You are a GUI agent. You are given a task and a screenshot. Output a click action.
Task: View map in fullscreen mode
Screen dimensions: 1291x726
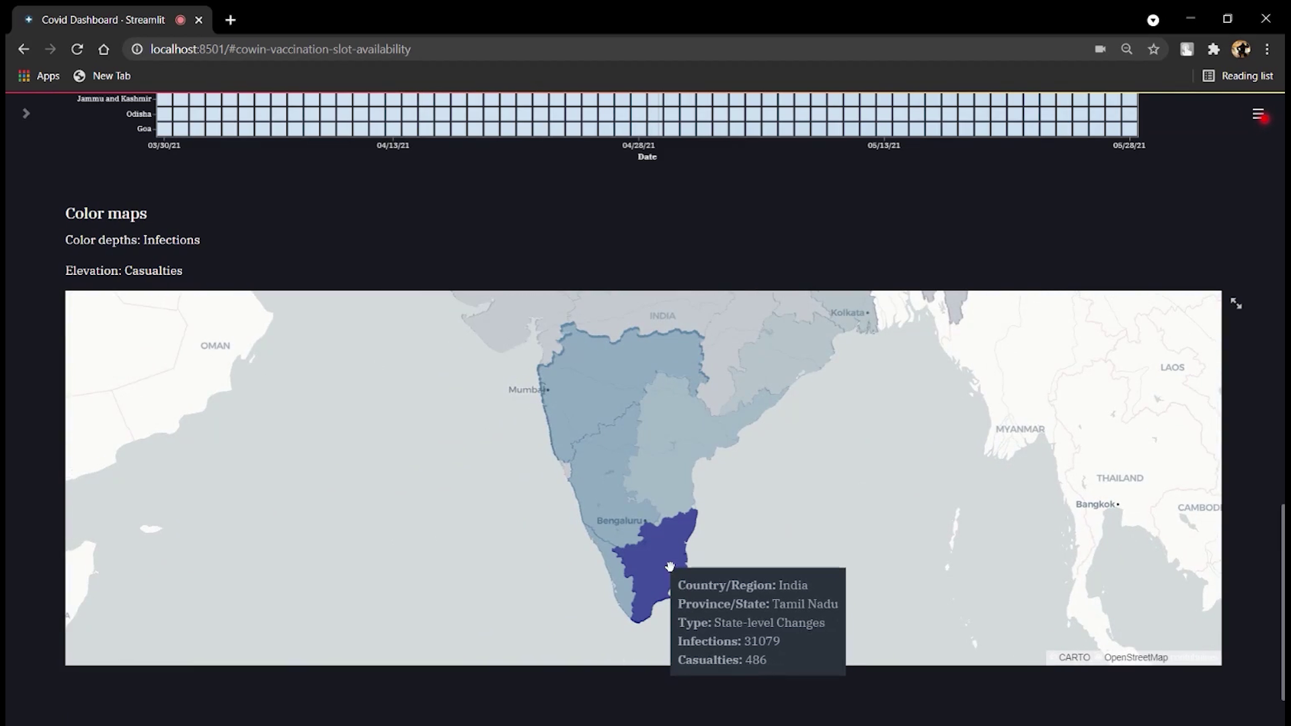[x=1236, y=304]
